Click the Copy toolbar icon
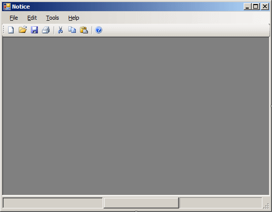 point(72,30)
